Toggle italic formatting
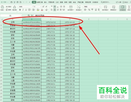The image size is (131, 102). coord(23,10)
